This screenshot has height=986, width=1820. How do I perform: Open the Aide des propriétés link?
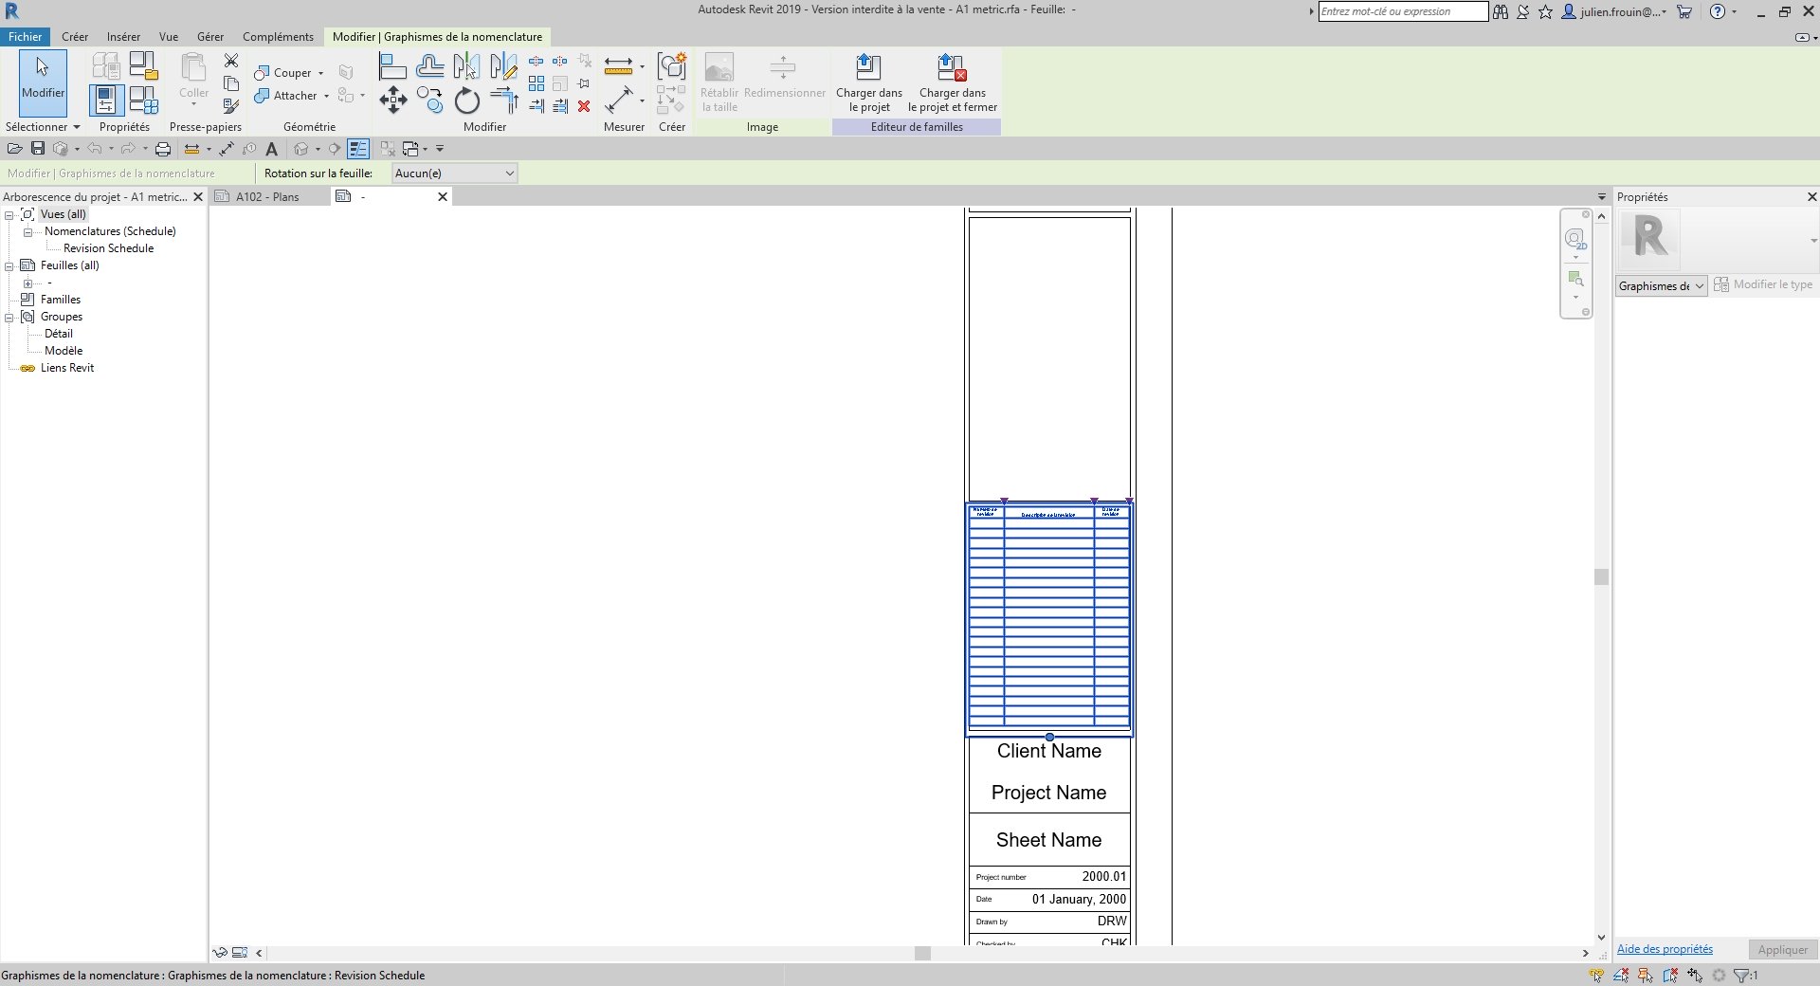click(1665, 949)
